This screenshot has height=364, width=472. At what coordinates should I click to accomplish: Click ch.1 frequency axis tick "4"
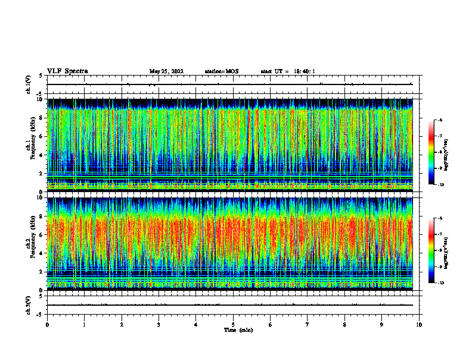(42, 155)
